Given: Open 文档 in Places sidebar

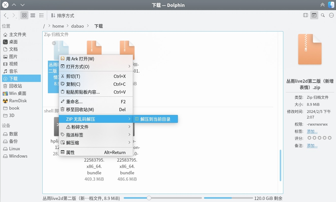Looking at the screenshot, I should [x=21, y=49].
